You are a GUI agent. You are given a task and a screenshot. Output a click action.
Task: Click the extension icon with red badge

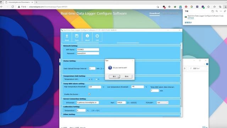tap(164, 7)
